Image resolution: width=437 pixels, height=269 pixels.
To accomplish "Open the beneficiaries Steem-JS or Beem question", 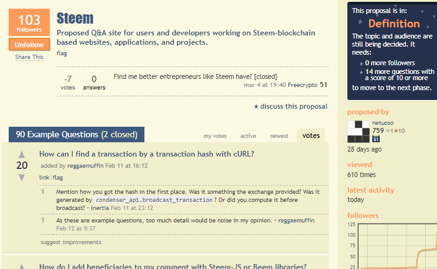I will (x=173, y=267).
